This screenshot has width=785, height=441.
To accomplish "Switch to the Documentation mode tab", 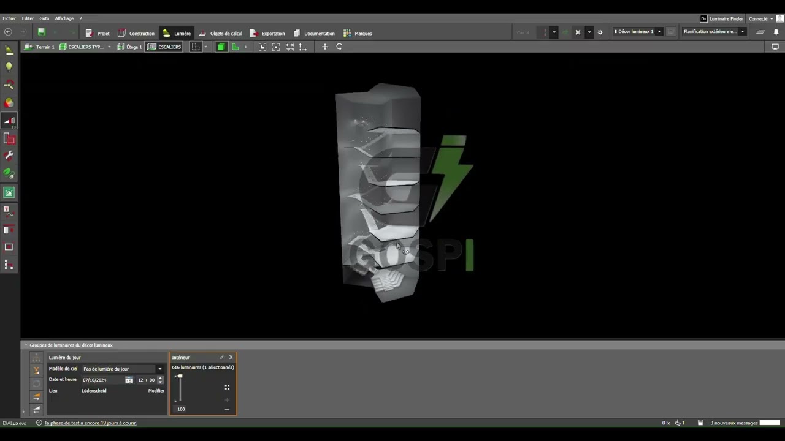I will [314, 33].
